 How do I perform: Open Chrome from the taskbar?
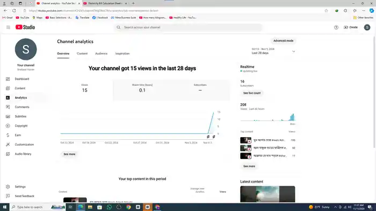click(x=128, y=207)
